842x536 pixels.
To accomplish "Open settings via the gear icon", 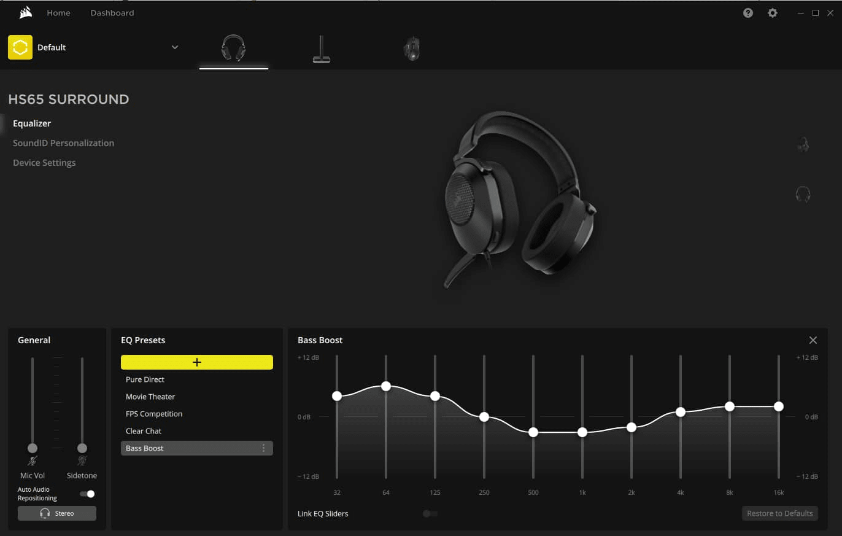I will point(773,13).
